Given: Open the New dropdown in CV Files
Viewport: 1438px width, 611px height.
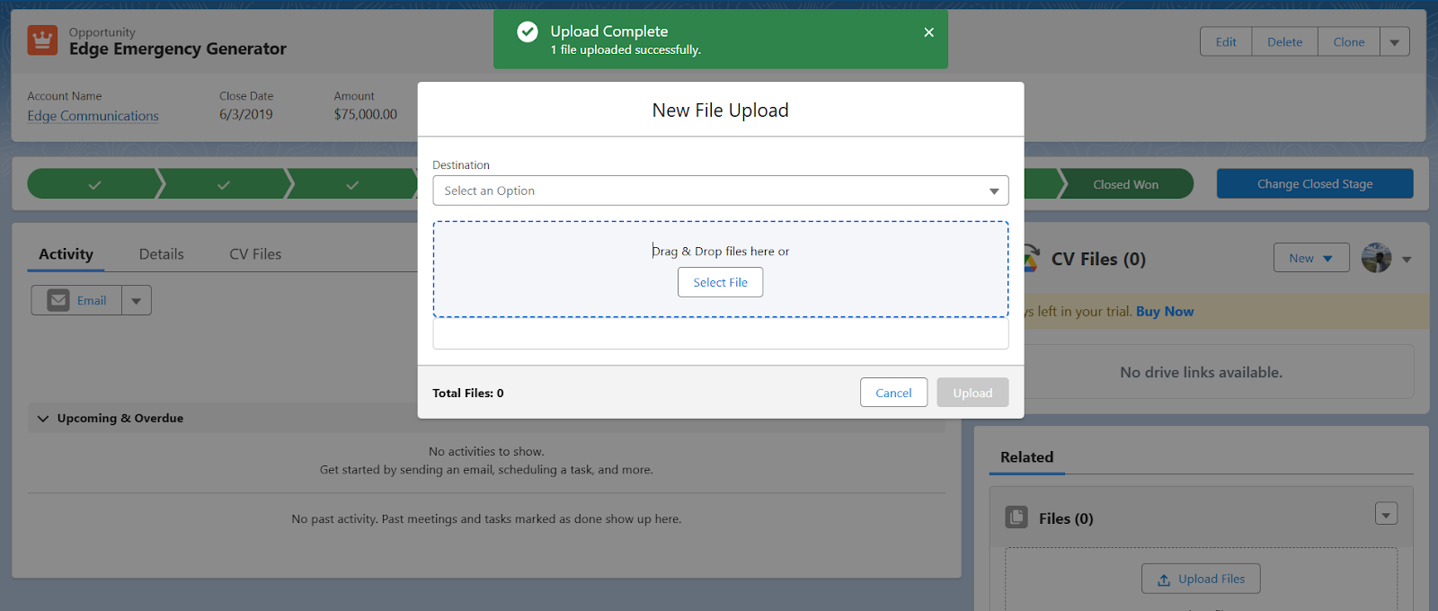Looking at the screenshot, I should pyautogui.click(x=1311, y=258).
